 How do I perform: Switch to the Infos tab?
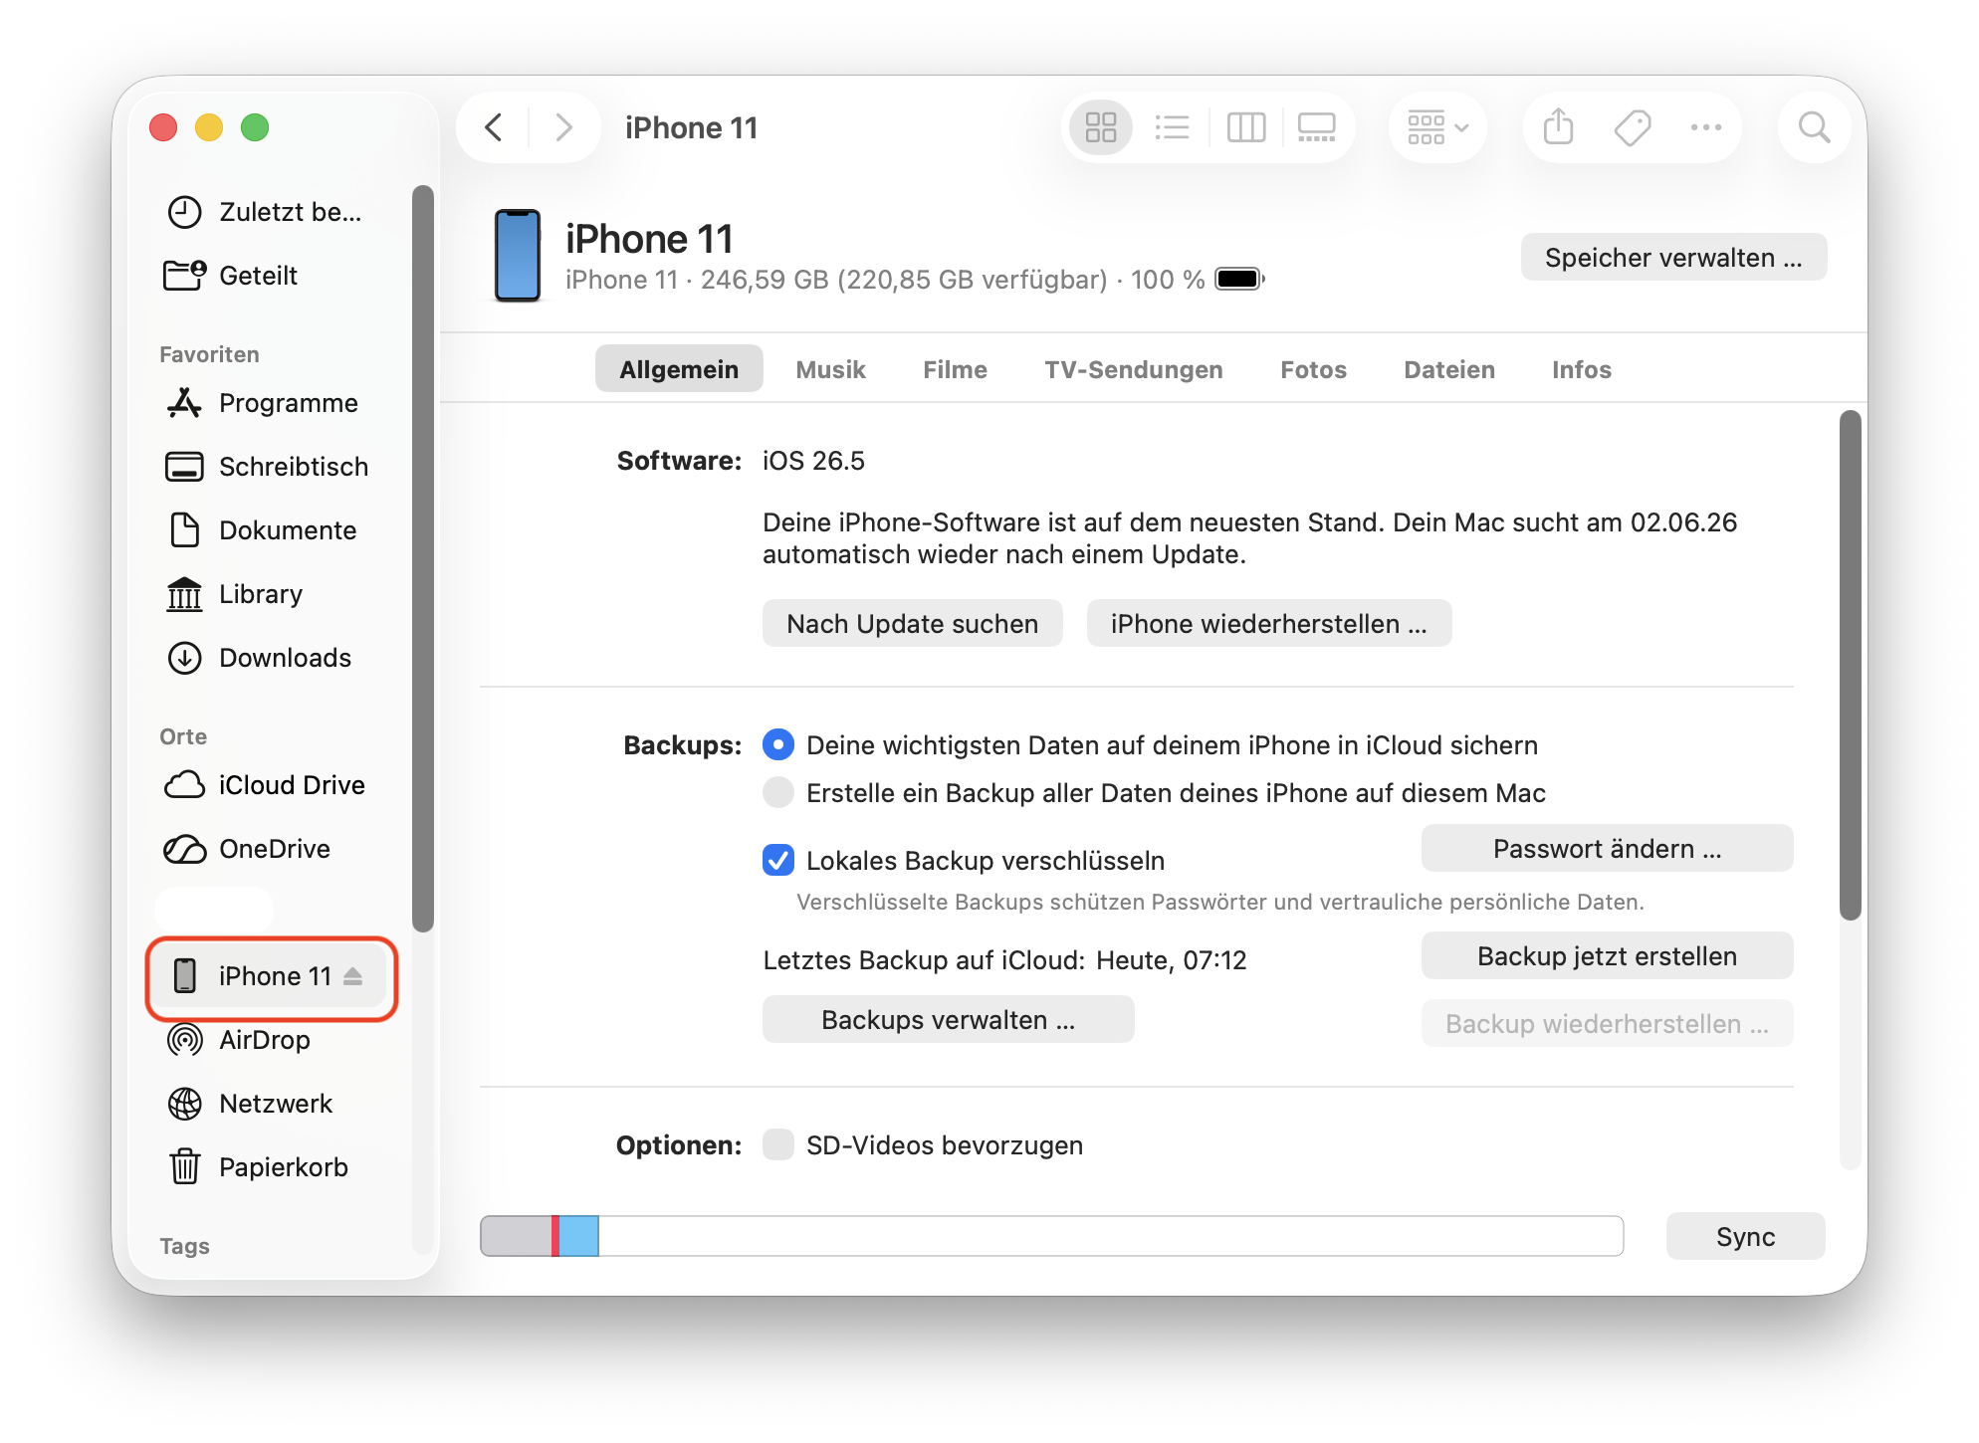1581,369
